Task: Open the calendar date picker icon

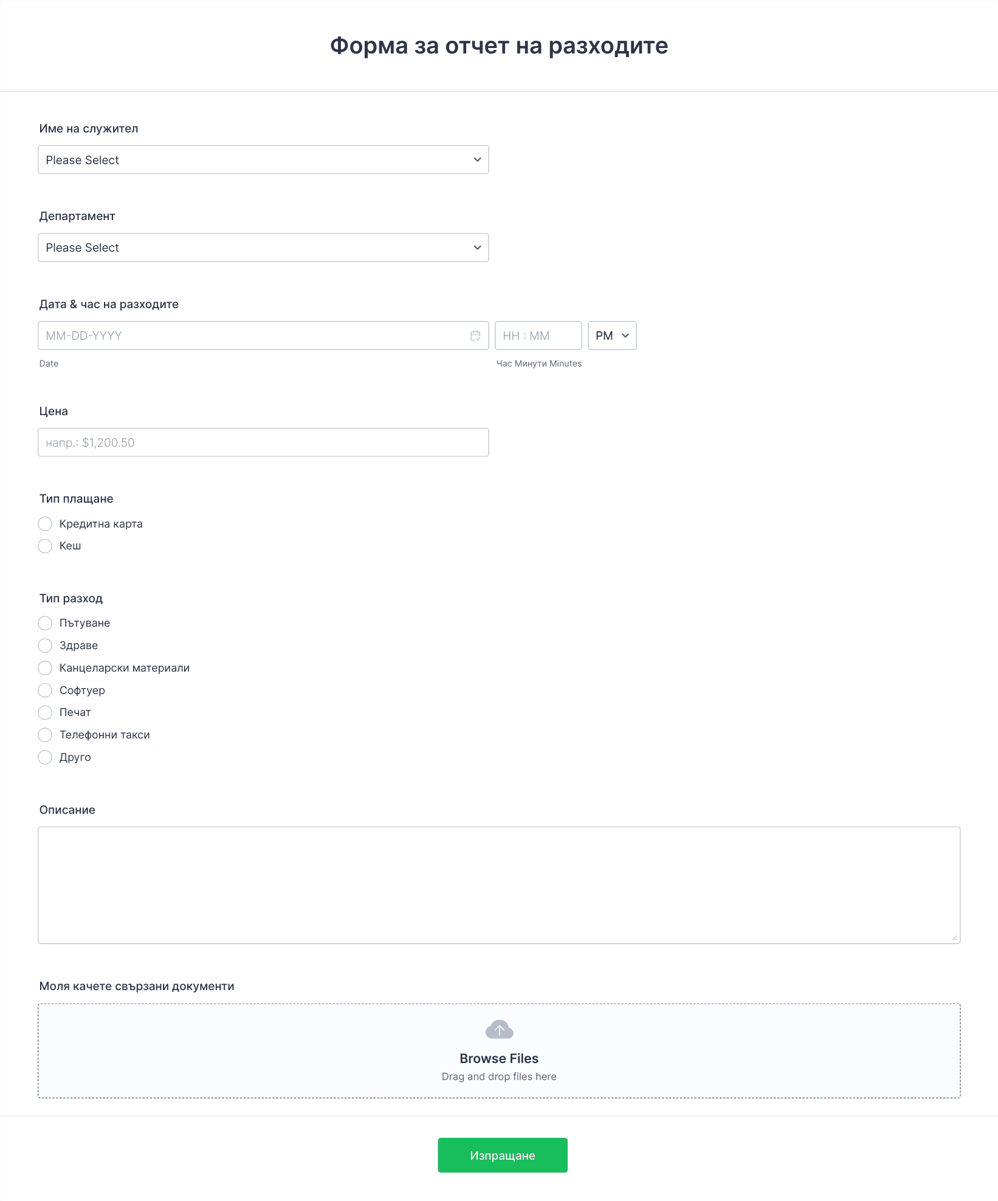Action: (475, 336)
